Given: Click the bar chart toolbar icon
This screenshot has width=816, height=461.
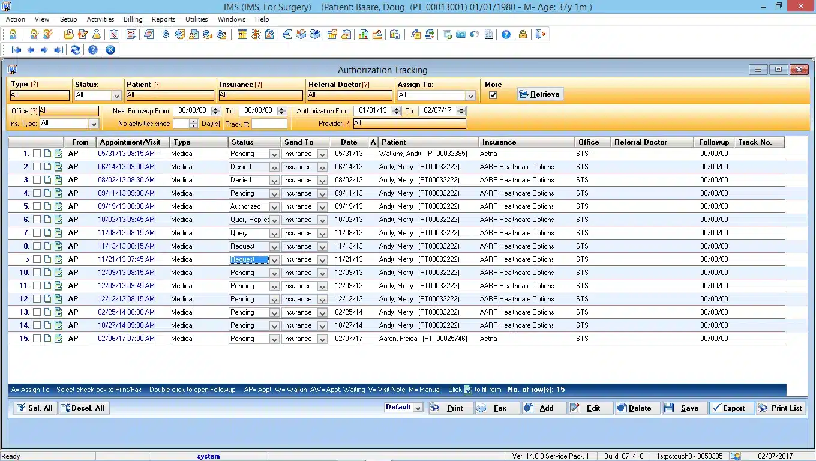Looking at the screenshot, I should pyautogui.click(x=363, y=35).
